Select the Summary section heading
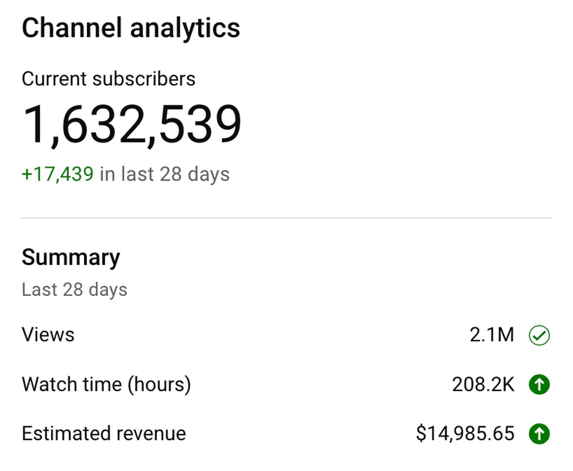Screen dimensions: 573x471 (x=71, y=258)
